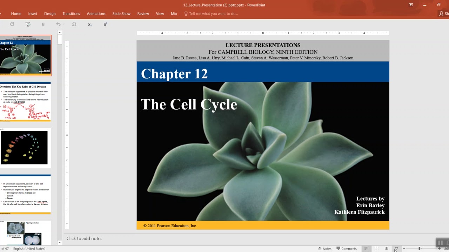Screen dimensions: 449x252
Task: Insert symbol with the Omega icon
Action: (x=74, y=24)
